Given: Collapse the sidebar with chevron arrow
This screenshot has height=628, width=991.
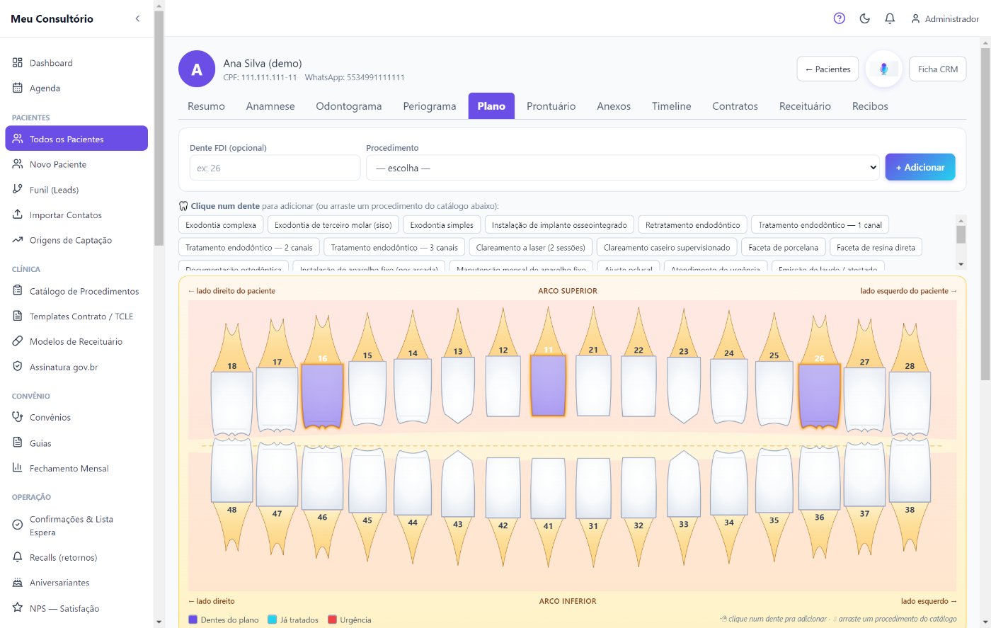Looking at the screenshot, I should (x=137, y=18).
